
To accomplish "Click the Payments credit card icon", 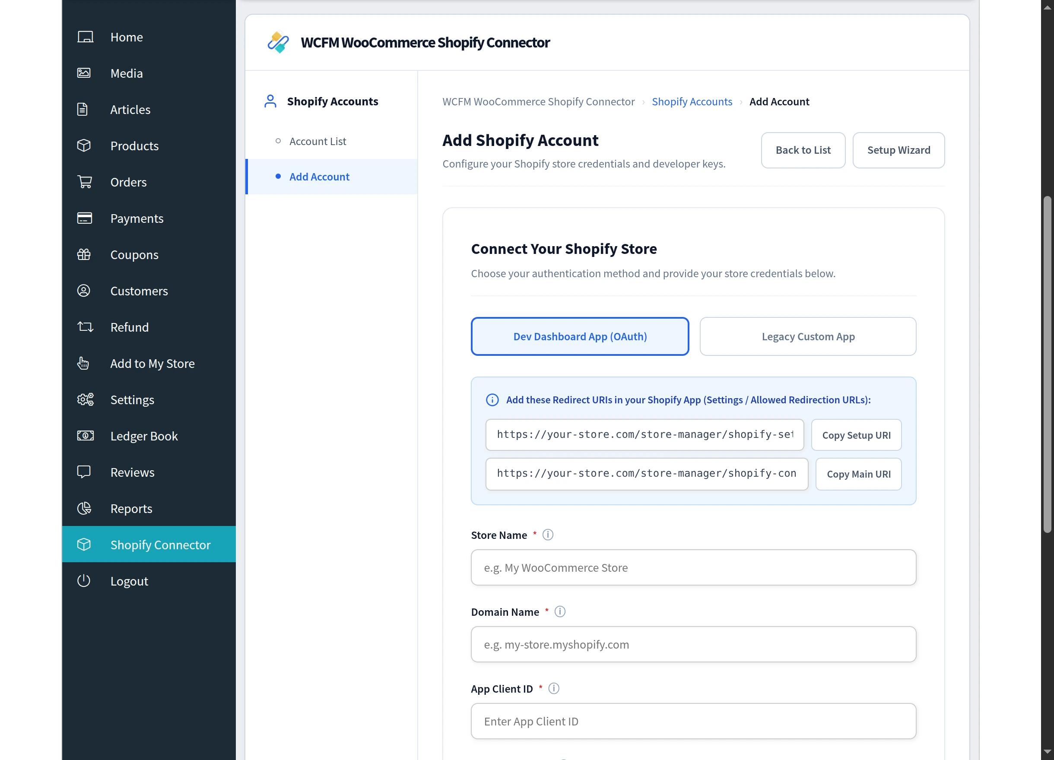I will [x=85, y=218].
